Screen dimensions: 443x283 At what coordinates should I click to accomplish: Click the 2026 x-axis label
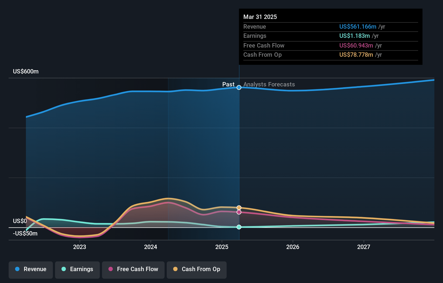(x=293, y=247)
